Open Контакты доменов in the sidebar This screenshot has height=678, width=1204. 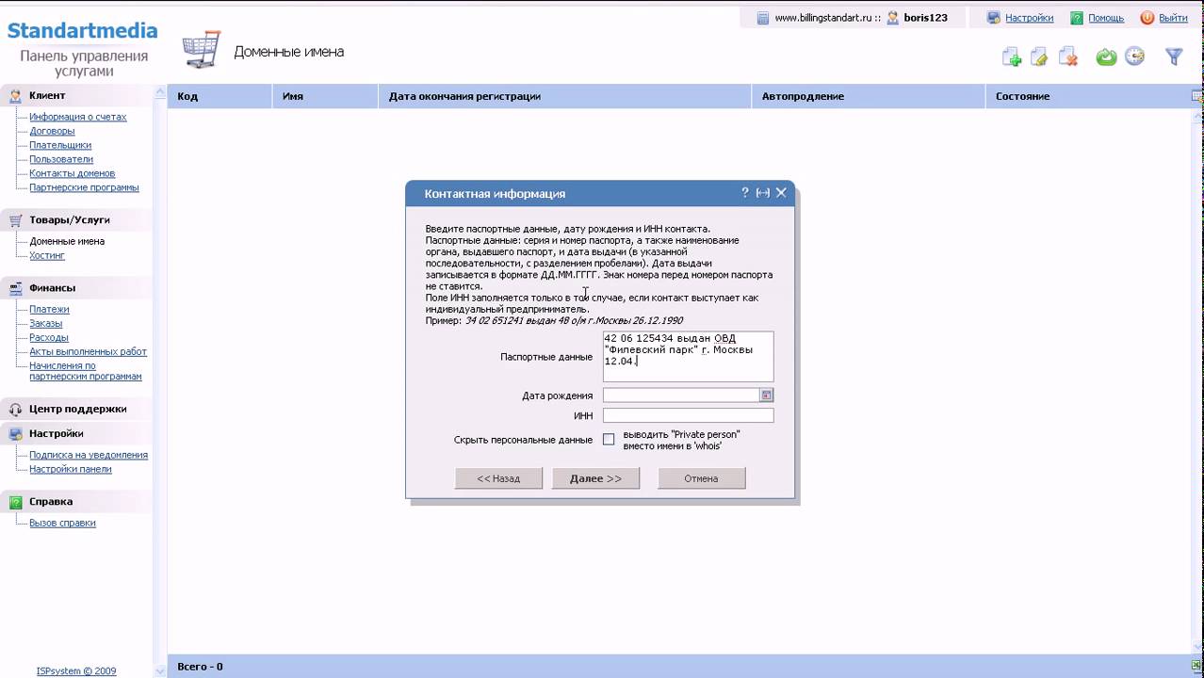72,173
